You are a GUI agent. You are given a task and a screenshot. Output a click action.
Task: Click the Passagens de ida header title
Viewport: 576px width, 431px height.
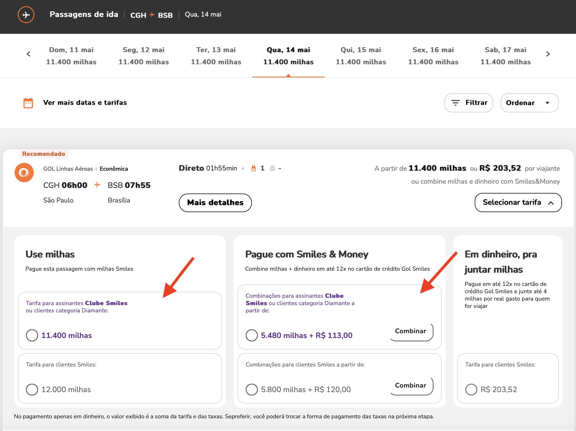point(84,14)
